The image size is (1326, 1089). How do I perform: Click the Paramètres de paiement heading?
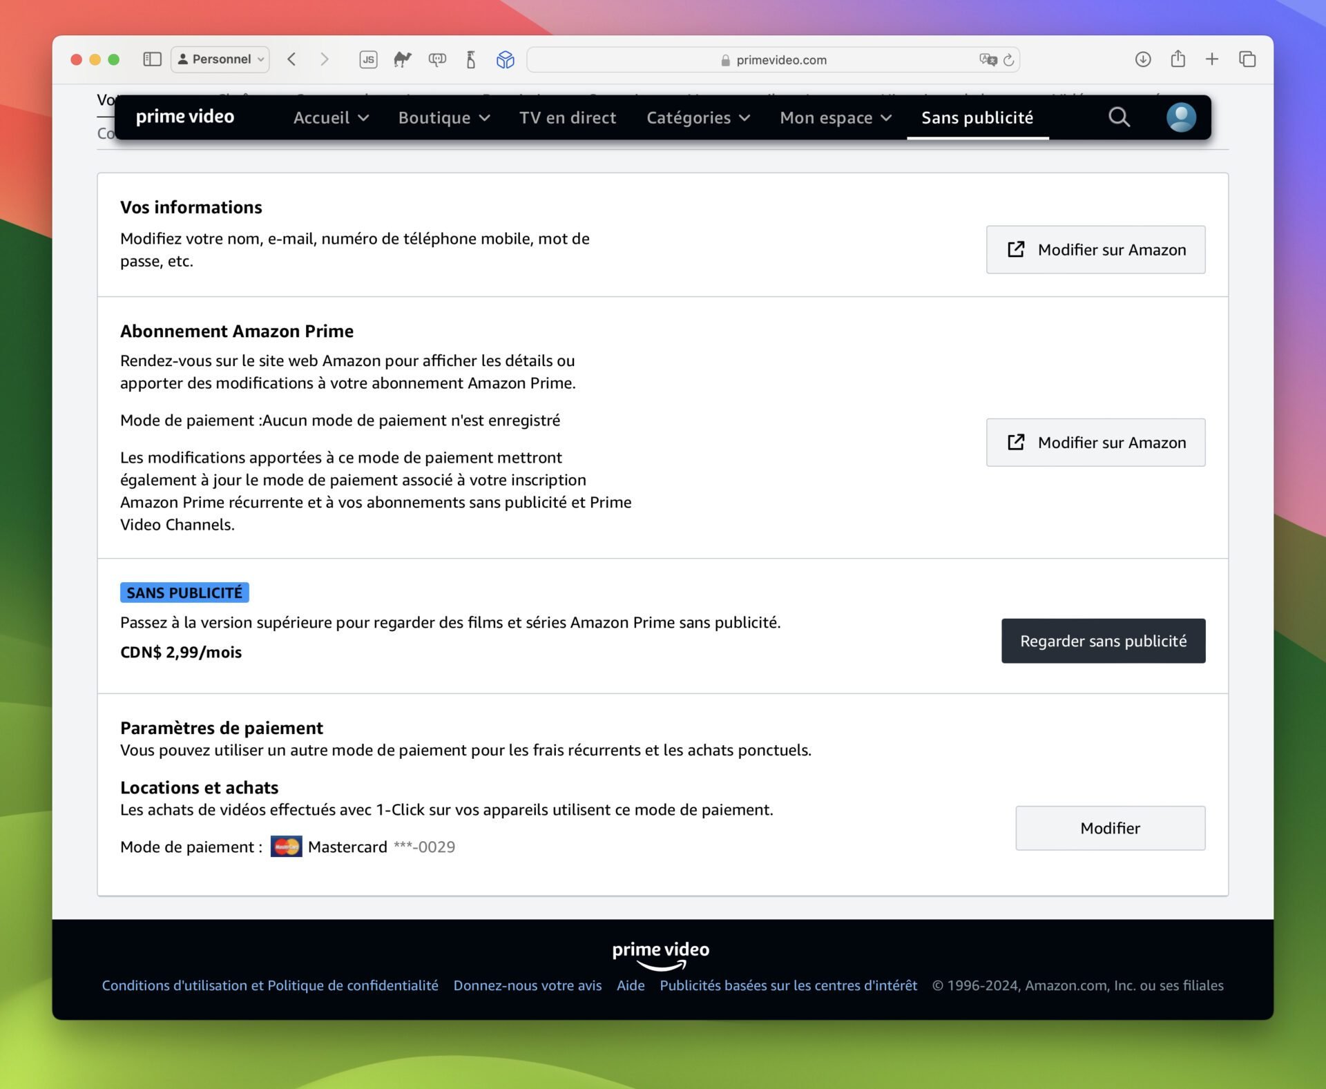pyautogui.click(x=222, y=728)
